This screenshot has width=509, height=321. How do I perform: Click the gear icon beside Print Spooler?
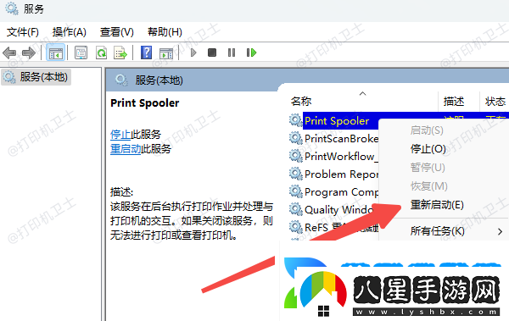pos(296,120)
